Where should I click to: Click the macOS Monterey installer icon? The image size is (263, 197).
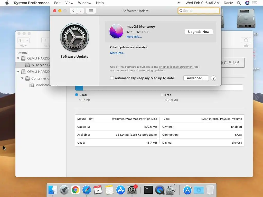116,31
